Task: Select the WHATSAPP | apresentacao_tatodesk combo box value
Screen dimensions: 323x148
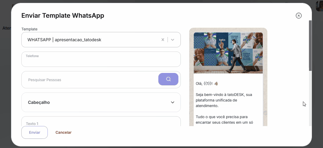Action: pyautogui.click(x=64, y=40)
